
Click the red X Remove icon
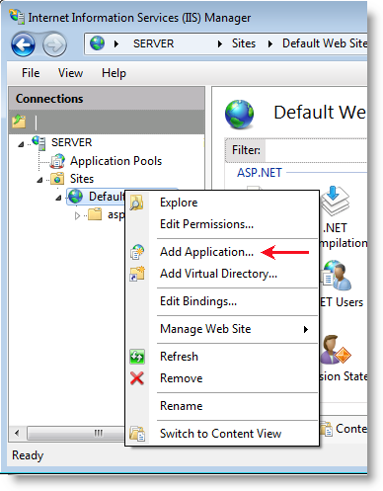(x=137, y=378)
